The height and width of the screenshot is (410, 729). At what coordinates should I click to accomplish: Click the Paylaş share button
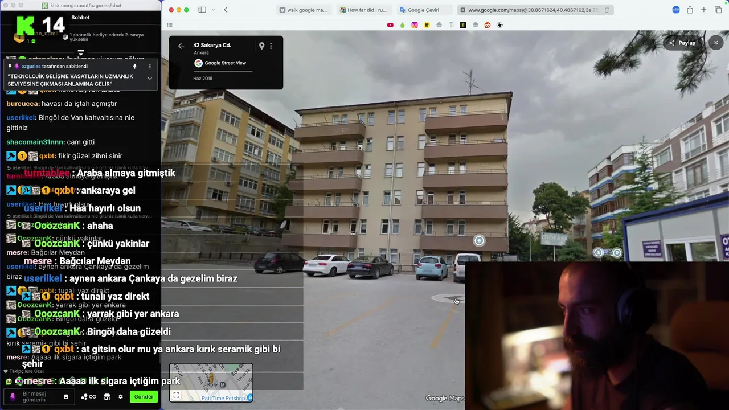[x=682, y=43]
